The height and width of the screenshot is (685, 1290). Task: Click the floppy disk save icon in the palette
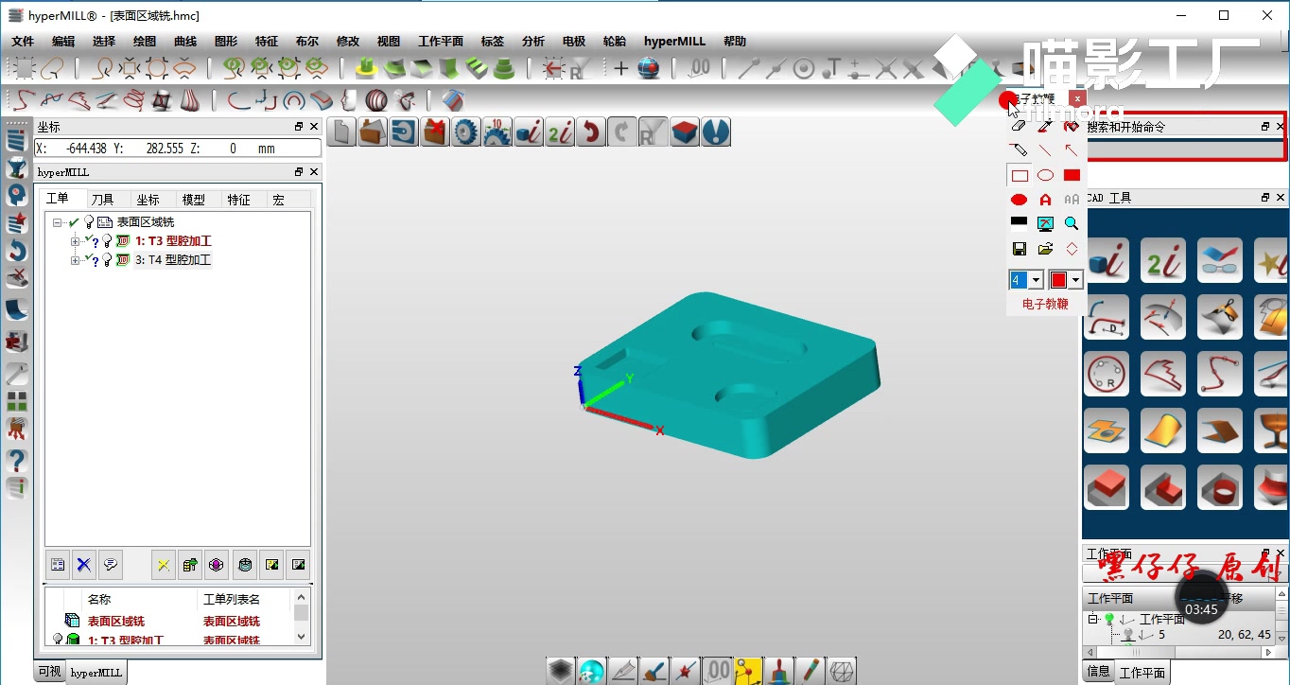[x=1019, y=249]
